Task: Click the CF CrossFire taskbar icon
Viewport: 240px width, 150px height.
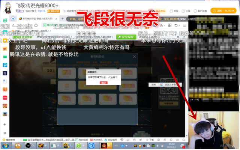Action: click(x=43, y=146)
